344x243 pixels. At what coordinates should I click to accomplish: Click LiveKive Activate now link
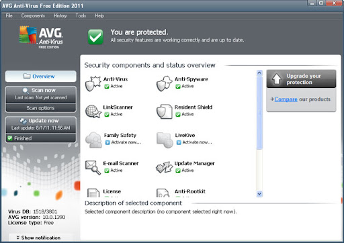(x=197, y=142)
